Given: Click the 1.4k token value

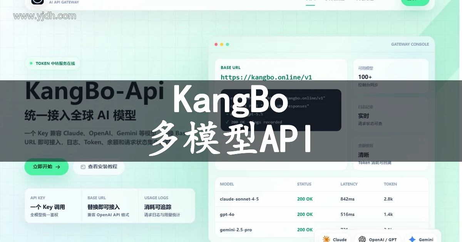Looking at the screenshot, I should coord(388,214).
